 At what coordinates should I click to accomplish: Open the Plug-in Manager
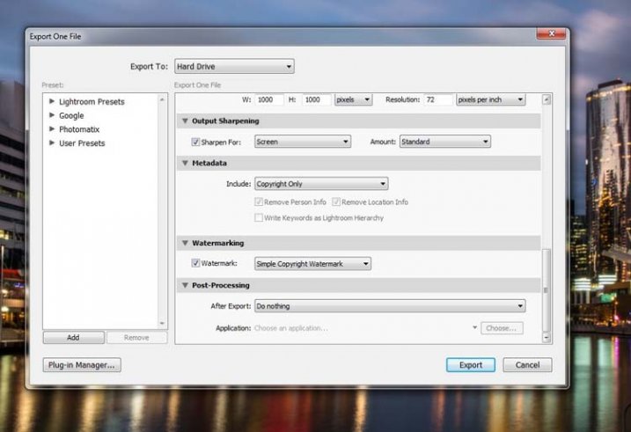click(82, 364)
